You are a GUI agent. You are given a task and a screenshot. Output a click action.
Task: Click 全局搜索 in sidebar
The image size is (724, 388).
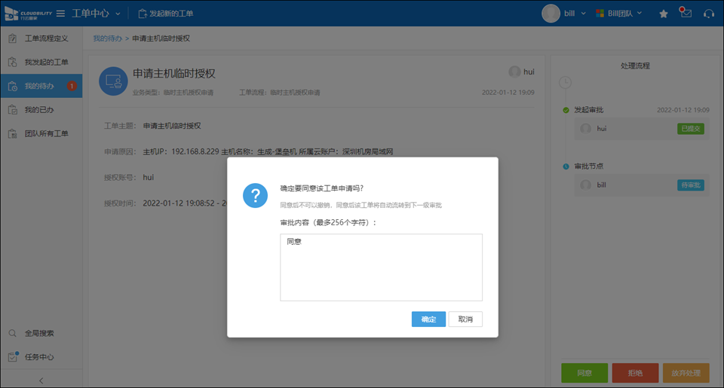click(41, 333)
